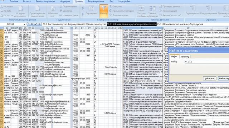Import data using Из Веба
This screenshot has height=128, width=229.
tap(6, 11)
